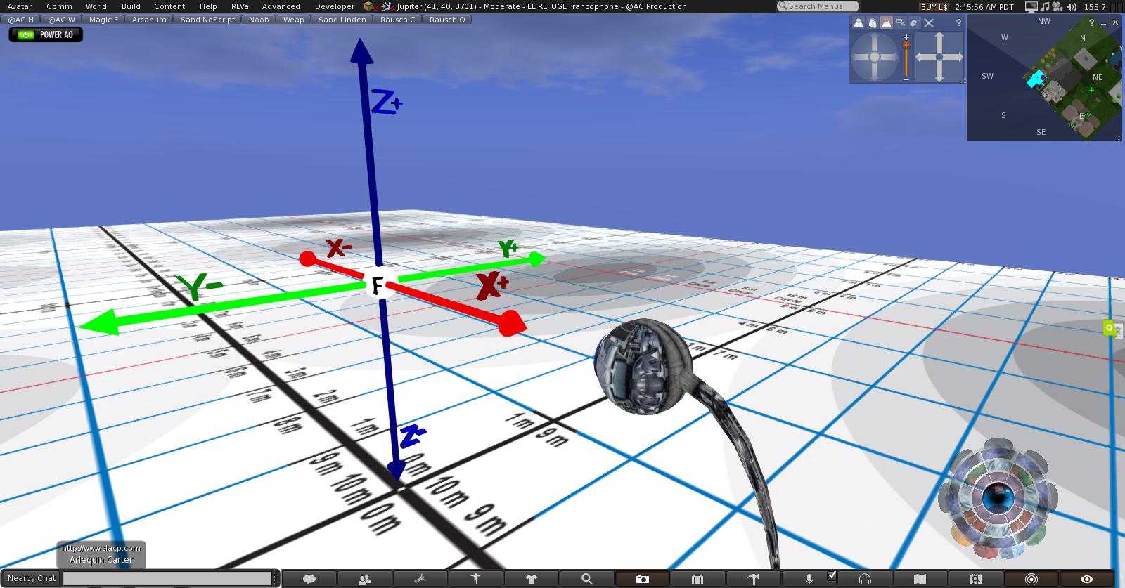This screenshot has width=1125, height=588.
Task: Open the world map icon
Action: coord(920,580)
